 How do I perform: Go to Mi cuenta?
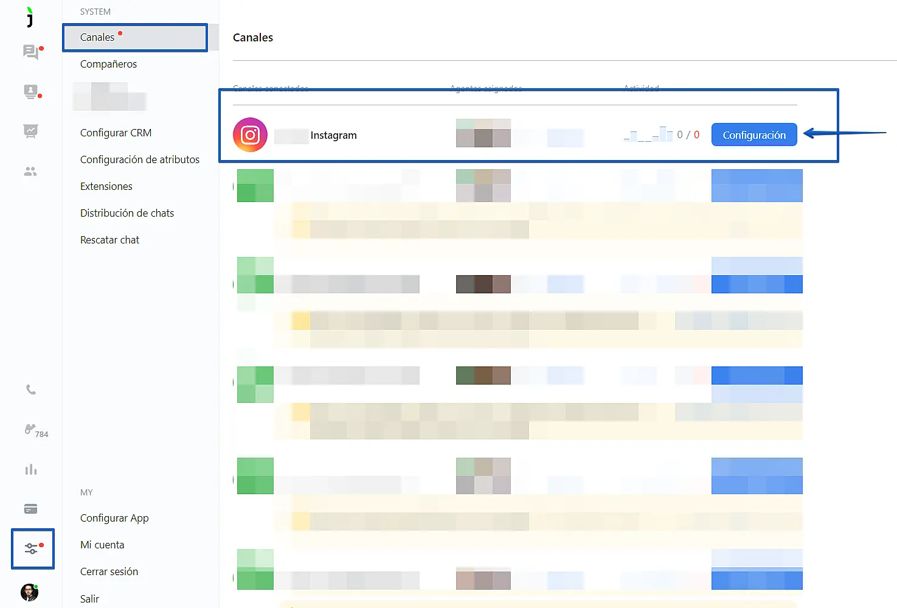pyautogui.click(x=102, y=545)
